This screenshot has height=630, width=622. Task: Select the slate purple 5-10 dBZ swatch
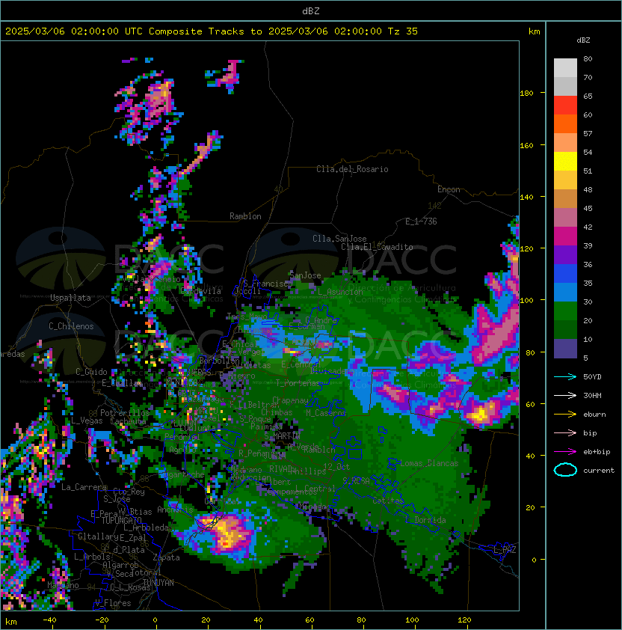pos(565,349)
